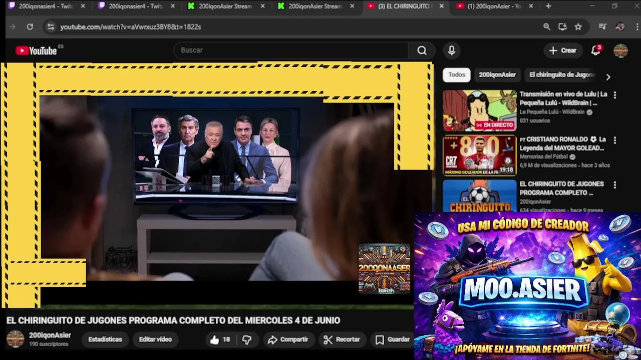Close the second 200iqonAsier Stream tab

[352, 6]
